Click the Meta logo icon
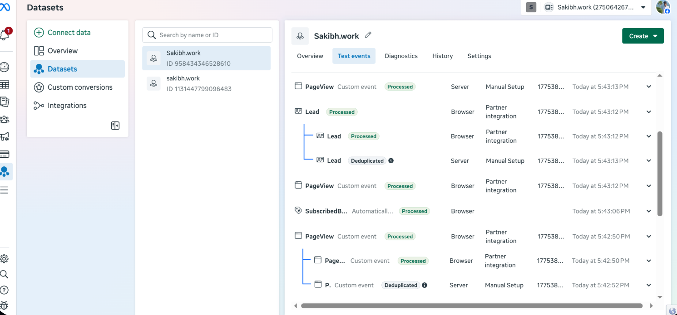 (x=5, y=8)
